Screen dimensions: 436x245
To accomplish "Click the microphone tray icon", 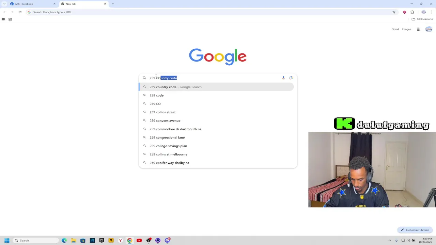I will [396, 241].
